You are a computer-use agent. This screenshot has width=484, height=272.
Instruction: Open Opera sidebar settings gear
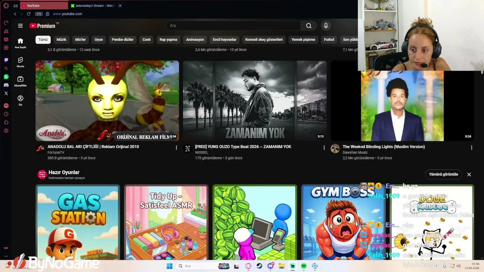pos(6,131)
